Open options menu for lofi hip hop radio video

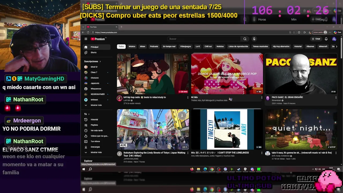coord(188,98)
